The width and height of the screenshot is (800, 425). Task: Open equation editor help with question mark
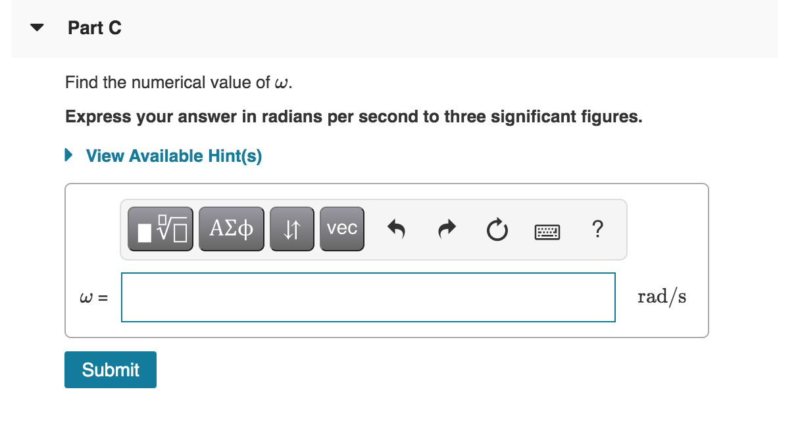tap(597, 230)
